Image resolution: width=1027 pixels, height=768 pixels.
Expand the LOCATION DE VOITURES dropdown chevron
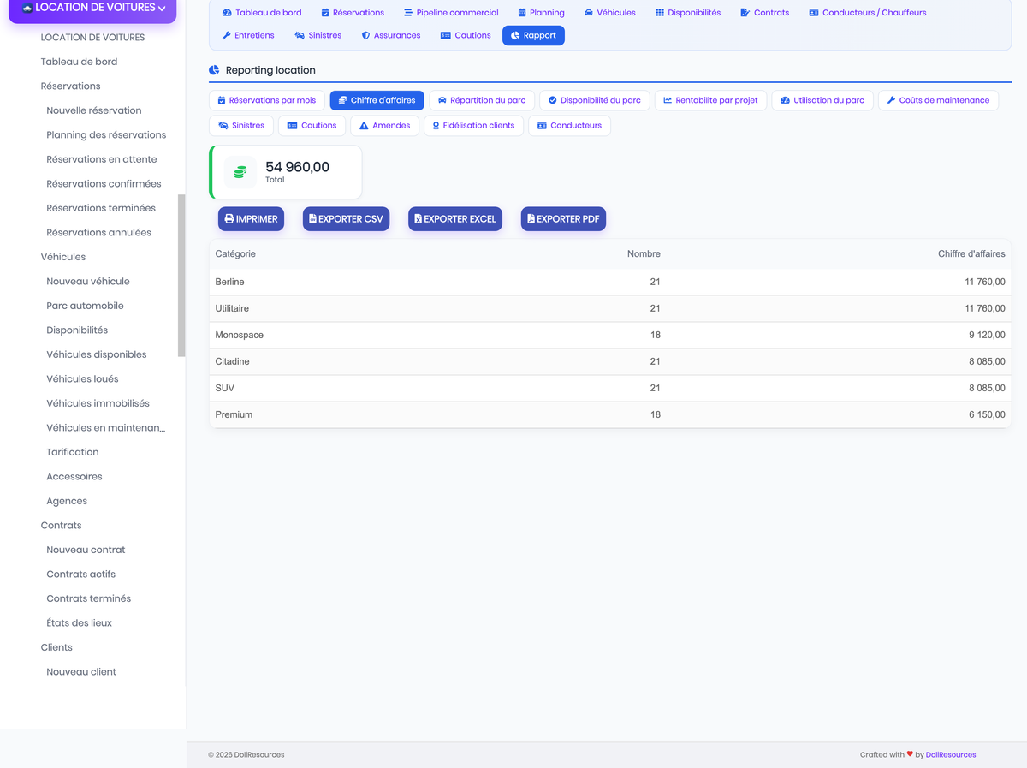[x=162, y=8]
